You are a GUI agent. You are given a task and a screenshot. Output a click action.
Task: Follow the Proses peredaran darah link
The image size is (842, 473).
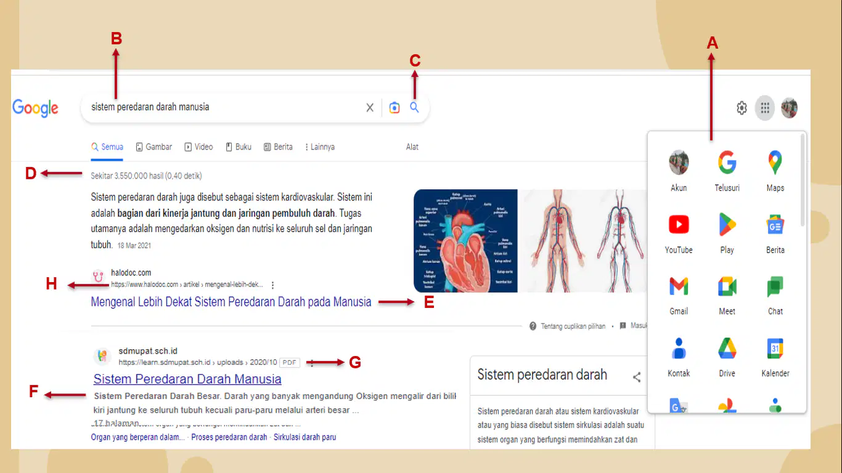click(229, 437)
